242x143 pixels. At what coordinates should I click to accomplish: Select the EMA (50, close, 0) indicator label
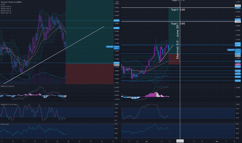coord(6,11)
